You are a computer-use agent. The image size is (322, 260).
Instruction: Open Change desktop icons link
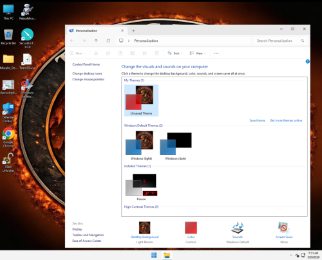pyautogui.click(x=87, y=73)
